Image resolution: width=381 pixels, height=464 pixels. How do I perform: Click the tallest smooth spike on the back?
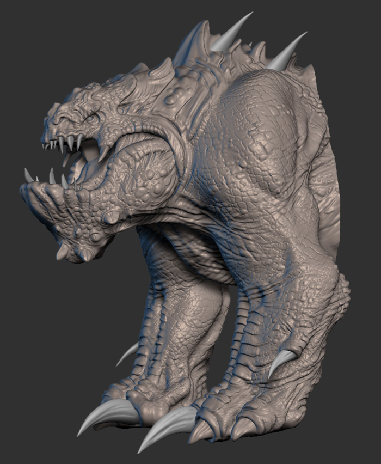click(232, 32)
